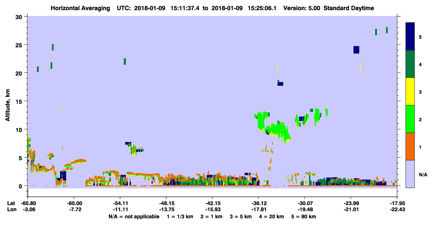This screenshot has height=226, width=441.
Task: Click altitude axis tick '30'
Action: [x=20, y=17]
